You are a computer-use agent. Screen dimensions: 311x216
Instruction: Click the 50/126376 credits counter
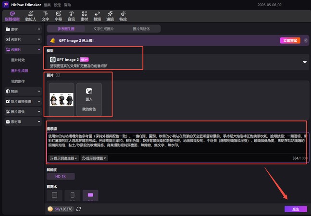[x=63, y=209]
